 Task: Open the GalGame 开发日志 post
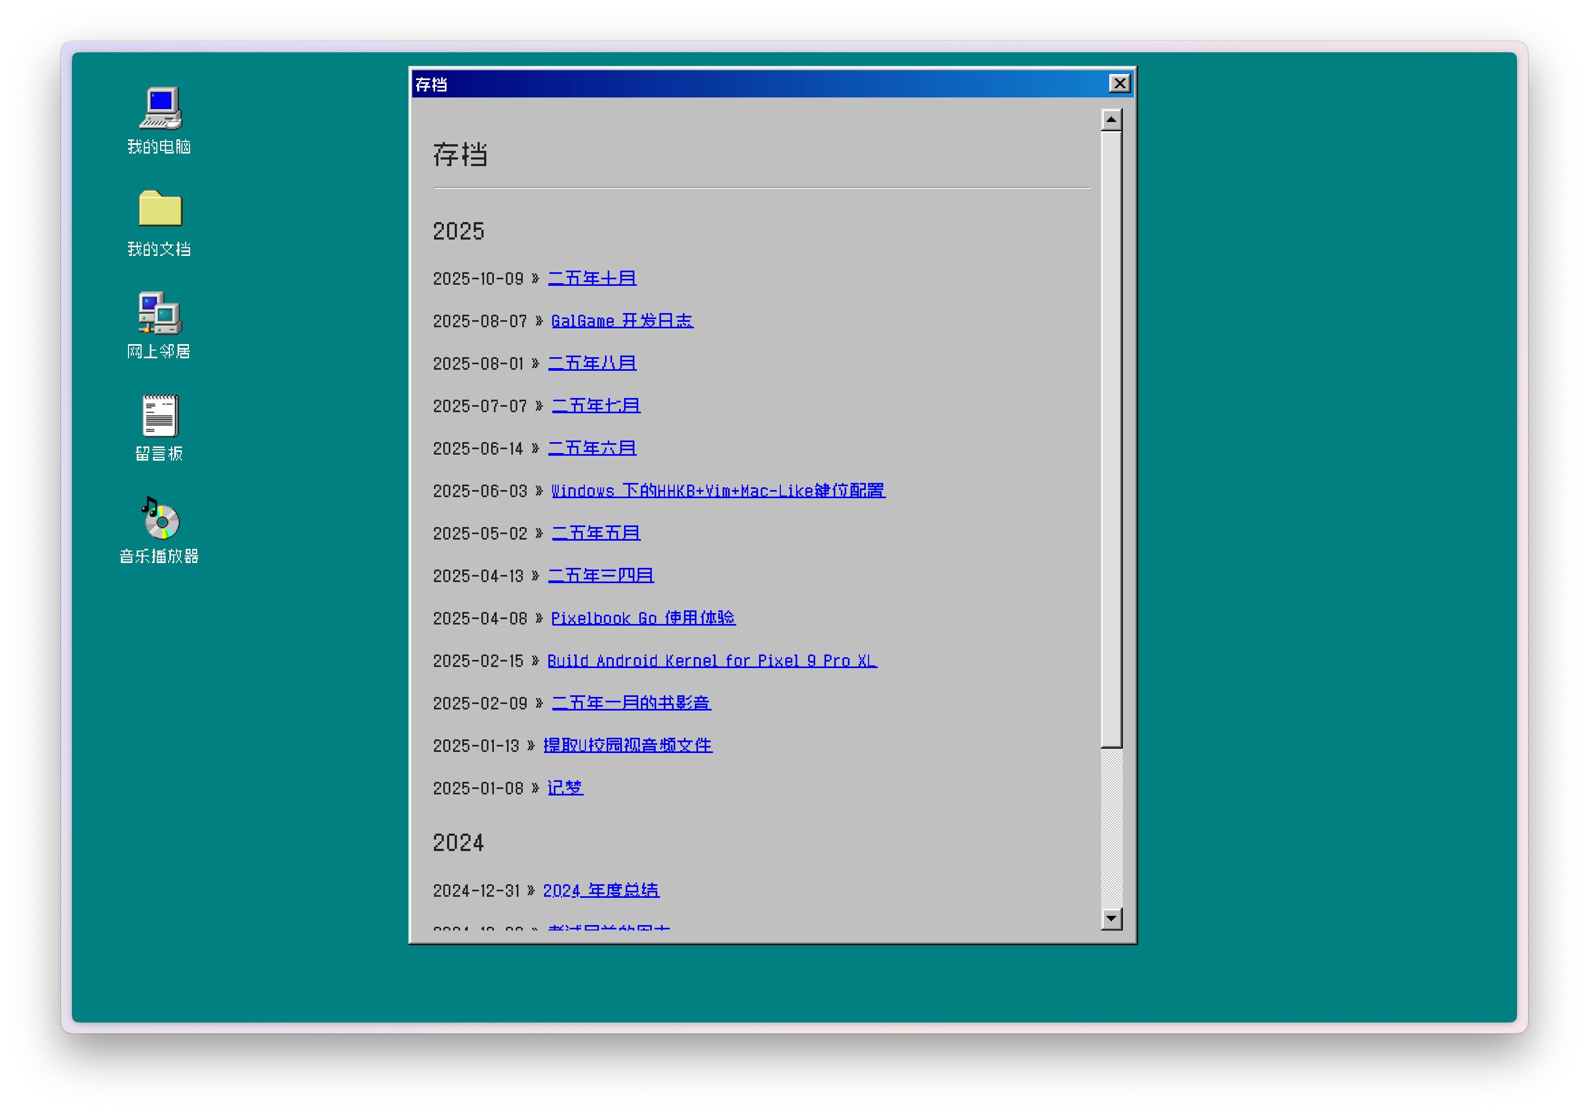(622, 320)
